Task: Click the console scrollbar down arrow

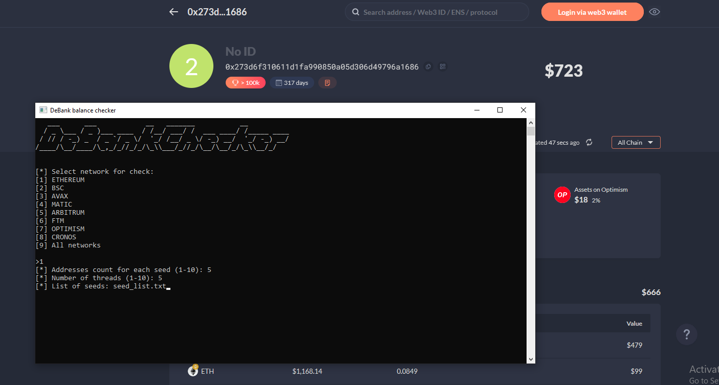Action: click(531, 359)
